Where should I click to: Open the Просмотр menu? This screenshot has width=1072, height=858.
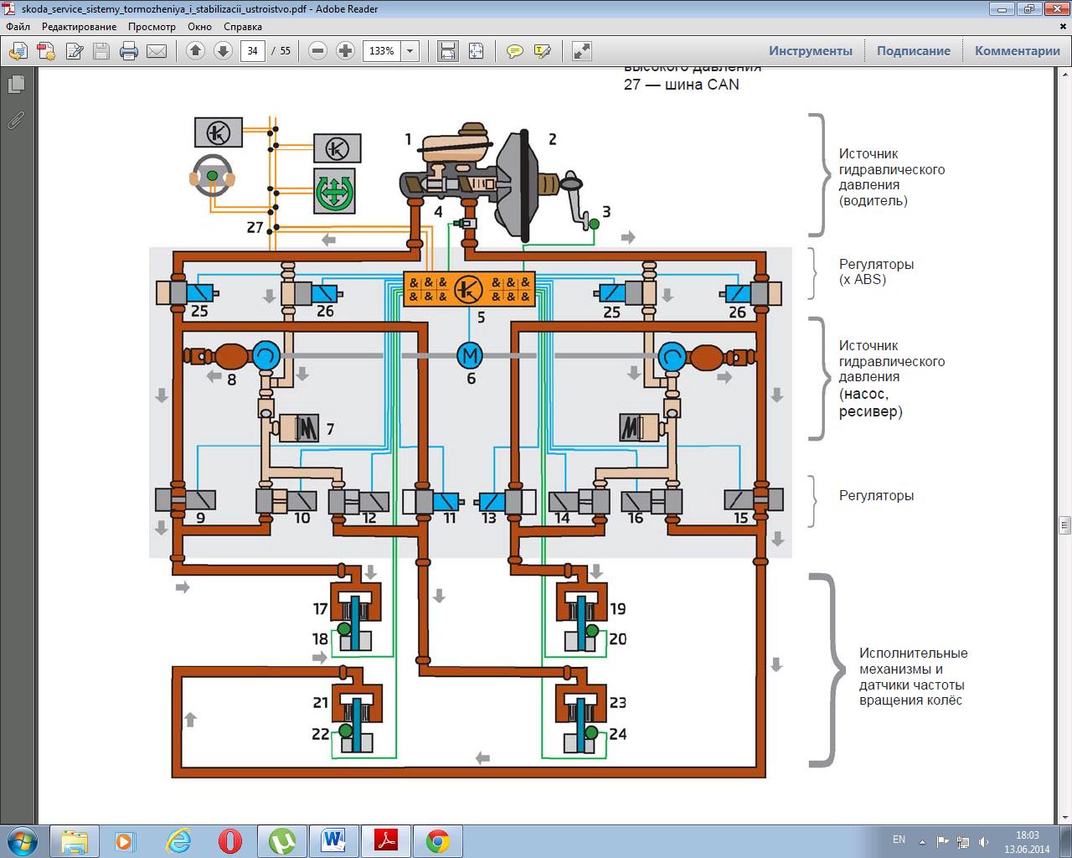(x=152, y=27)
